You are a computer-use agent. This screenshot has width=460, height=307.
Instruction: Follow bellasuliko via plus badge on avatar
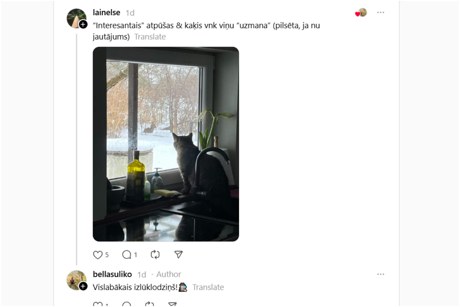(x=83, y=286)
